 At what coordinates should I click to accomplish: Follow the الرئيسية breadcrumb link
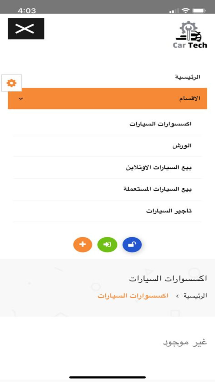pyautogui.click(x=195, y=296)
